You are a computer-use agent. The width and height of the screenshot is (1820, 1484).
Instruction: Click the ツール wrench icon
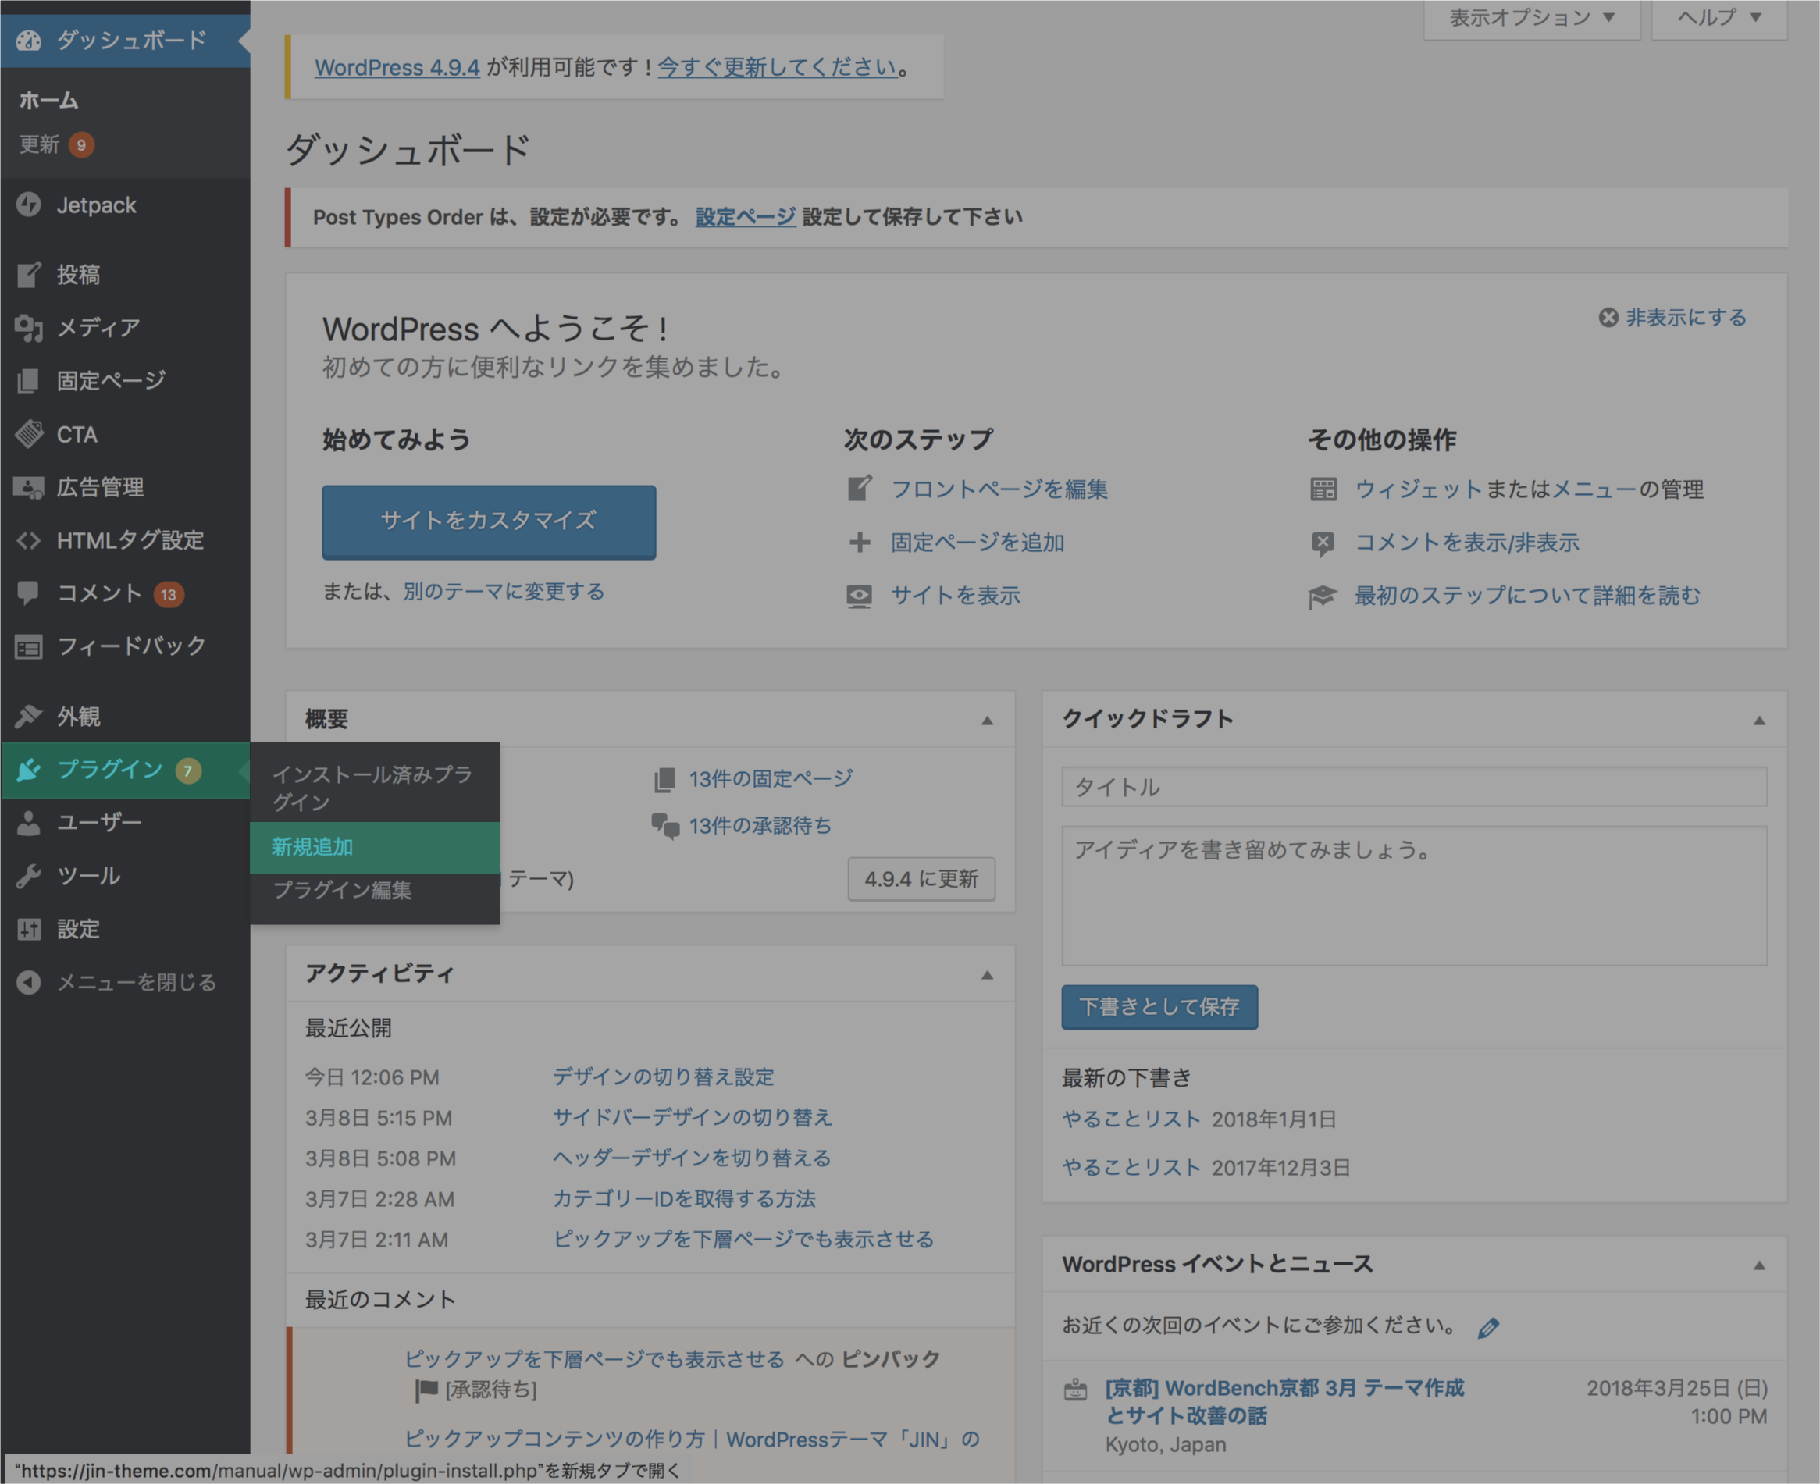click(28, 876)
